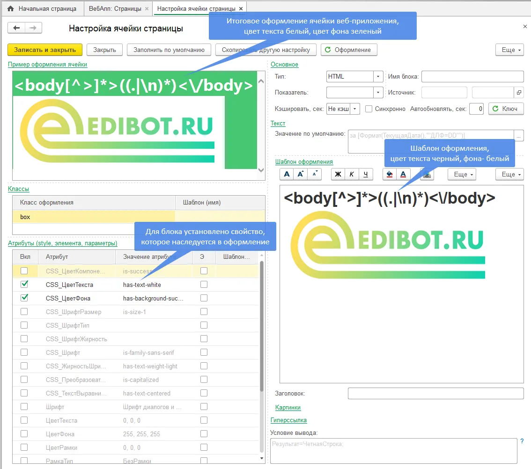Open the Кэшировать, сек dropdown arrow
The width and height of the screenshot is (531, 469).
click(354, 109)
